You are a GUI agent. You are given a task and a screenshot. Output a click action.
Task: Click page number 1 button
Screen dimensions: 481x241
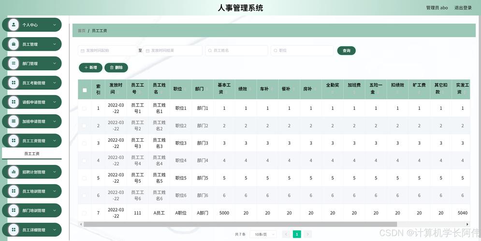297,234
